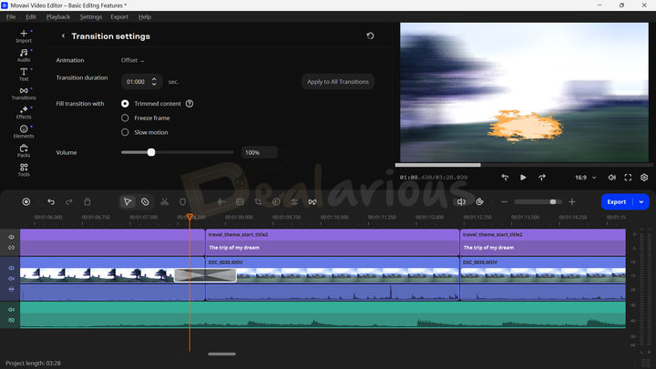Open the crop and rotate tool

click(x=258, y=201)
